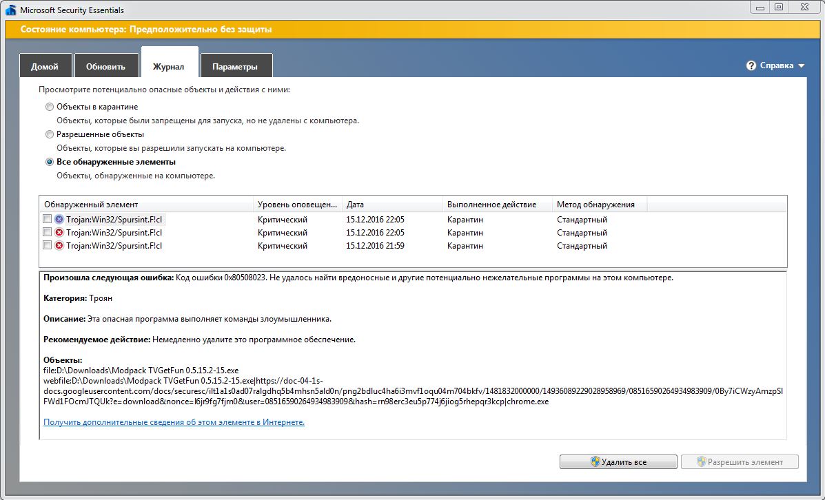Select the Журнал tab

click(169, 63)
